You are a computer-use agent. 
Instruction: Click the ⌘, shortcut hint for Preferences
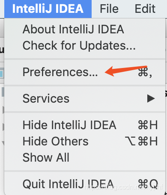click(x=145, y=73)
